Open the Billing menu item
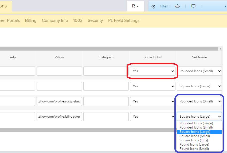Viewport: 227px width, 153px height. pyautogui.click(x=31, y=20)
